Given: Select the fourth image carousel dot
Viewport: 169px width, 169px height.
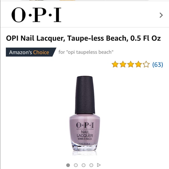Looking at the screenshot, I should [x=91, y=165].
